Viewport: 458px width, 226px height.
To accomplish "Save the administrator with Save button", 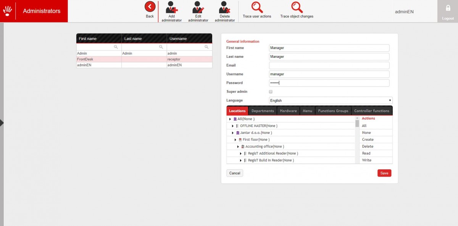I will pyautogui.click(x=384, y=173).
